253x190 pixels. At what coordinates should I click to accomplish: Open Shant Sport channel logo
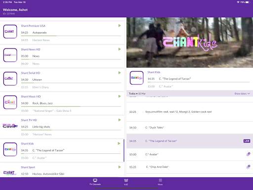click(x=9, y=173)
